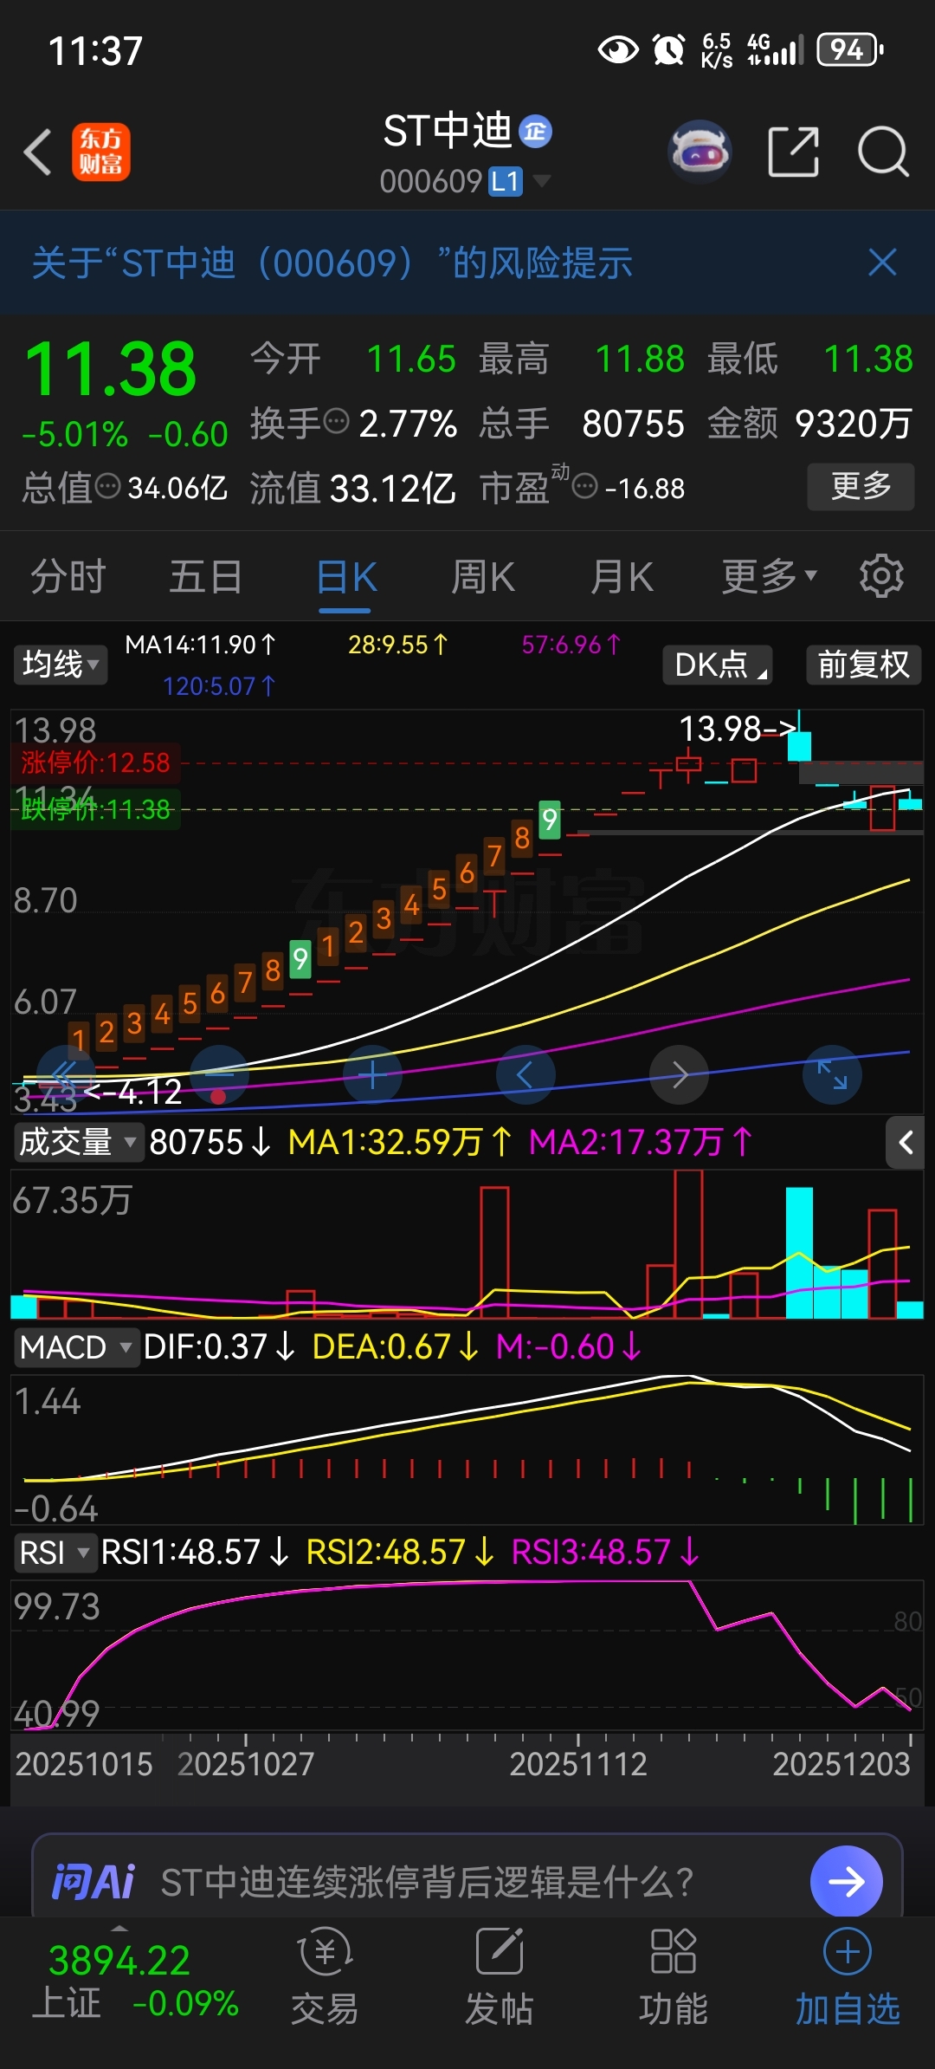Tap the info icon next to 换手

coord(336,422)
